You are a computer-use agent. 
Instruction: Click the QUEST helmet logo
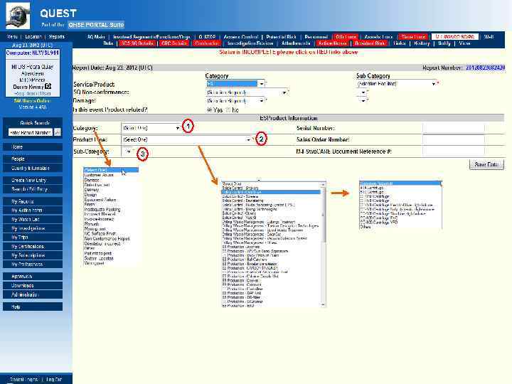pyautogui.click(x=18, y=16)
